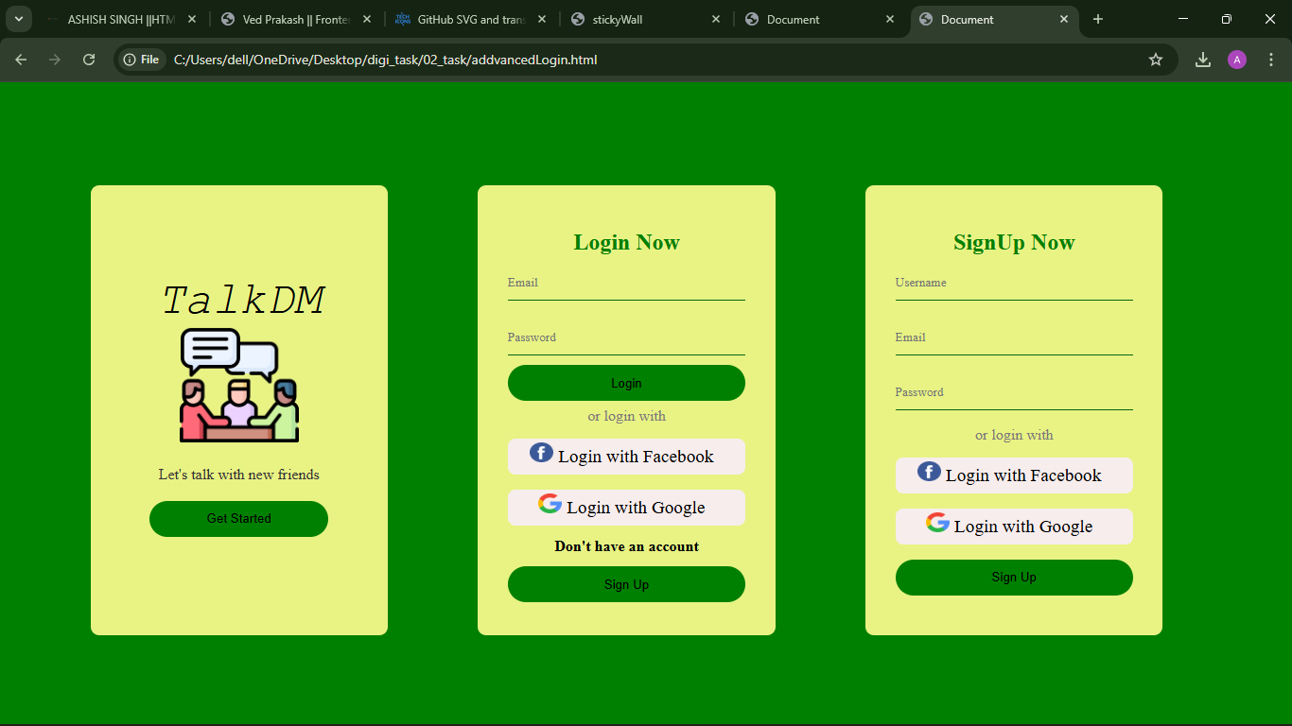Image resolution: width=1292 pixels, height=726 pixels.
Task: Switch to GitHub SVG tab
Action: click(x=470, y=19)
